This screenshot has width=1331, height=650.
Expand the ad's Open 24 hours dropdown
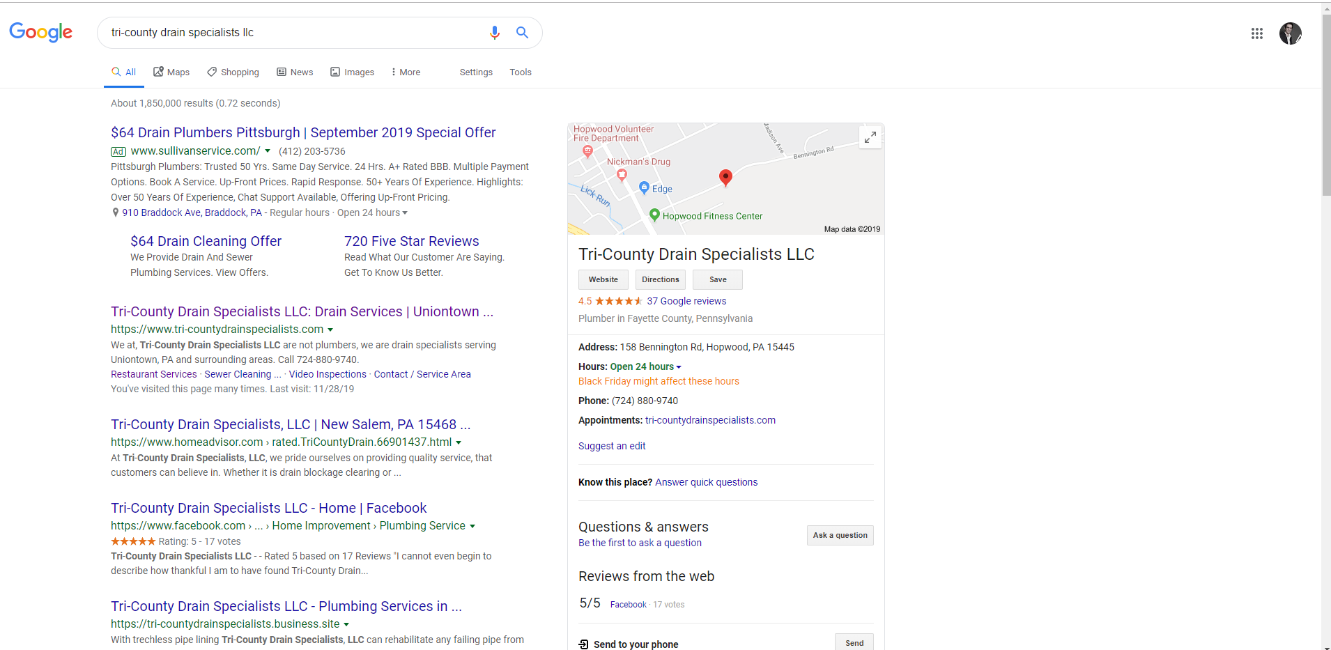[405, 213]
